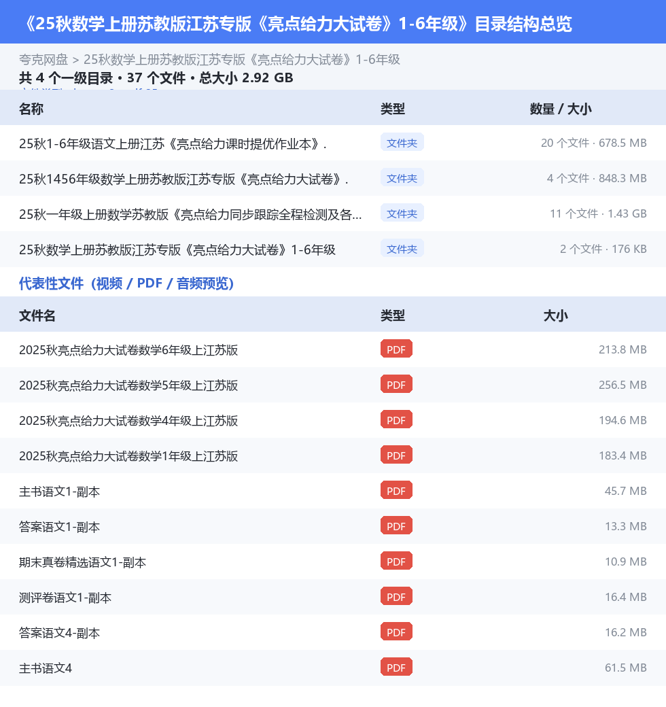Click size value 194.6 MB
Screen dimensions: 666x707
coord(623,420)
